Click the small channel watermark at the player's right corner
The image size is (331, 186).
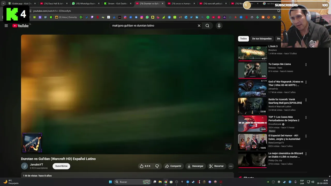pyautogui.click(x=228, y=147)
